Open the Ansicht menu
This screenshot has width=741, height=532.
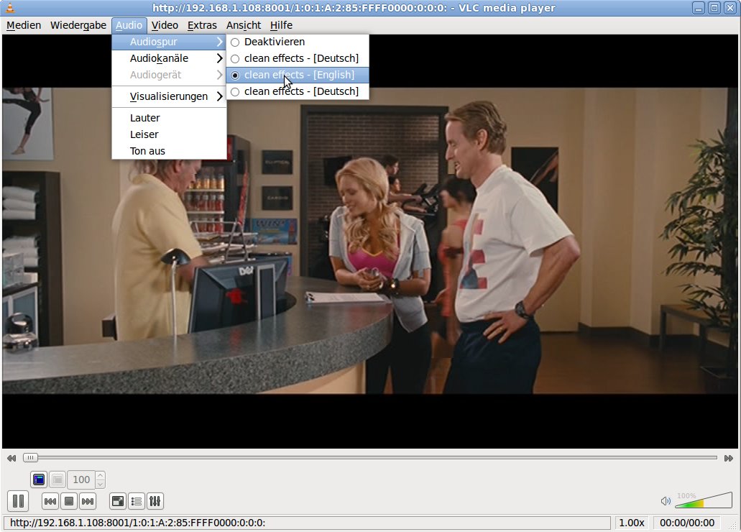[244, 26]
